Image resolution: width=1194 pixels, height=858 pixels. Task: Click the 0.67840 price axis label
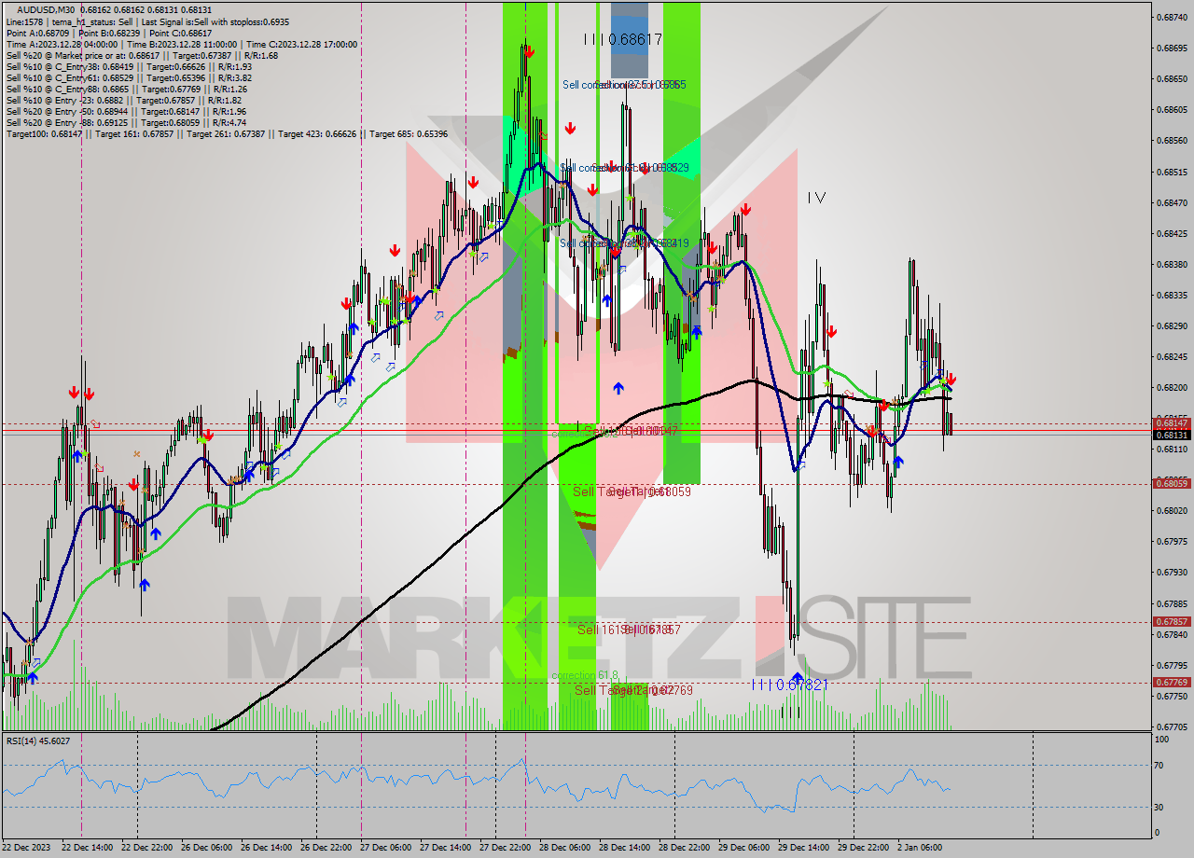click(x=1172, y=634)
